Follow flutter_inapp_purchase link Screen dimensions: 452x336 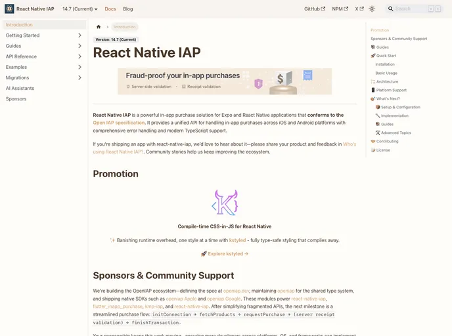tap(118, 306)
